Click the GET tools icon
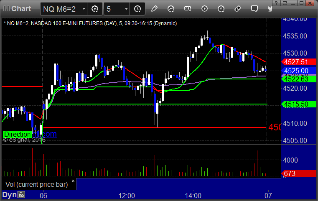This screenshot has width=318, height=201. [188, 9]
